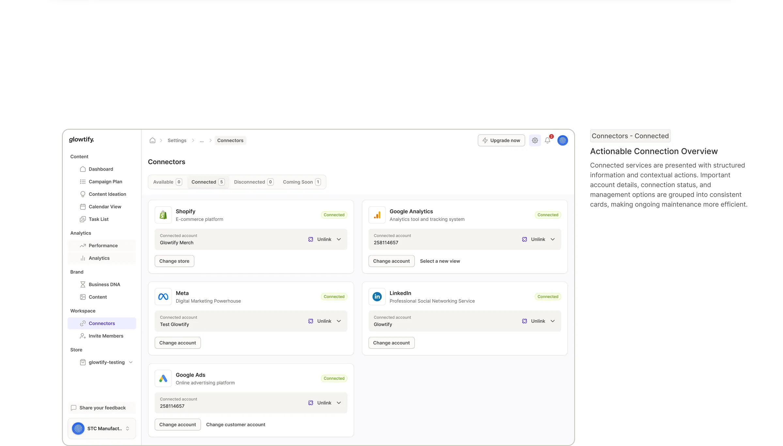Switch to the Available tab
This screenshot has width=783, height=446.
coord(168,182)
